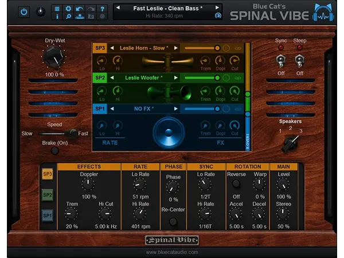Click the RATE label in display
Screen dimensions: 344x258
(110, 143)
